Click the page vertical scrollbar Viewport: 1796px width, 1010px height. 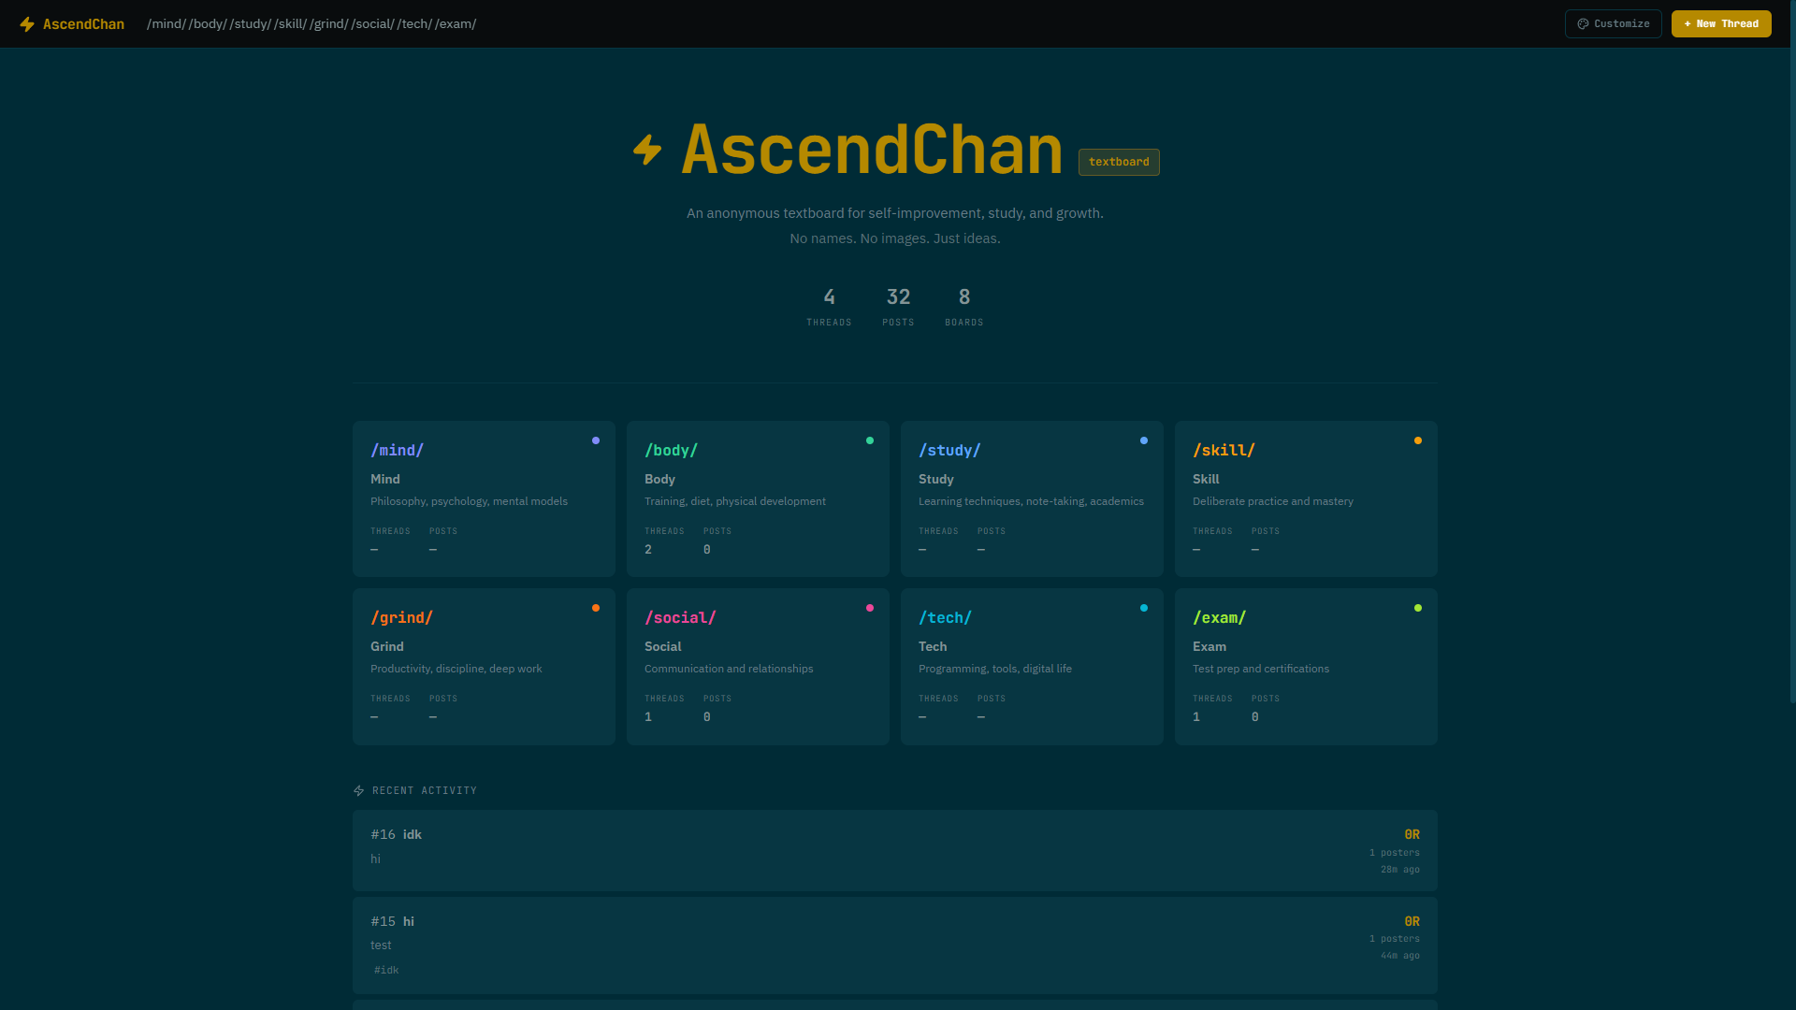point(1791,374)
